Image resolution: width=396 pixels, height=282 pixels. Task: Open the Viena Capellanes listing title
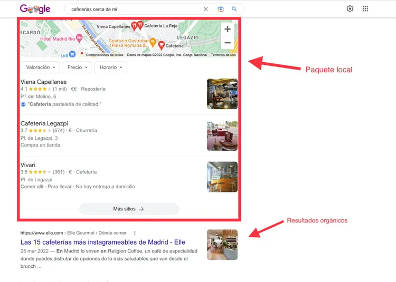pyautogui.click(x=43, y=82)
